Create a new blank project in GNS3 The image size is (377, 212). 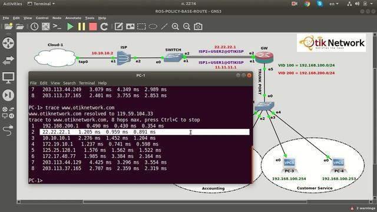click(8, 26)
